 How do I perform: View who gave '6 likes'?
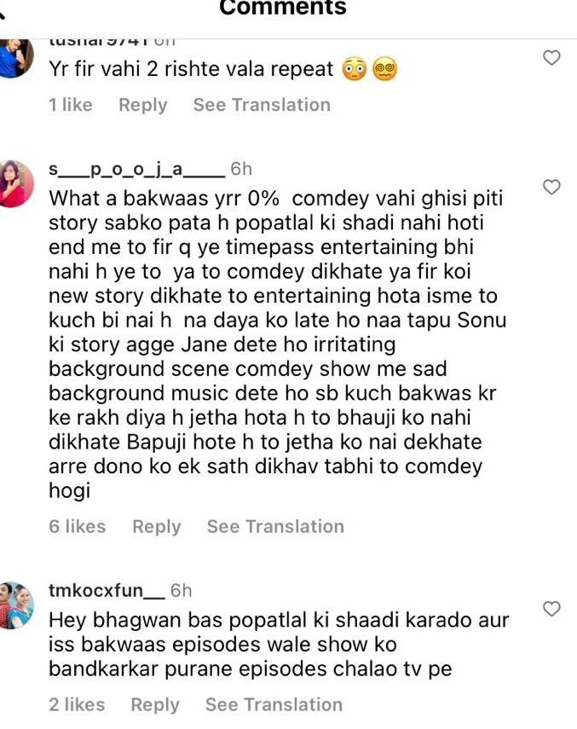pos(77,527)
